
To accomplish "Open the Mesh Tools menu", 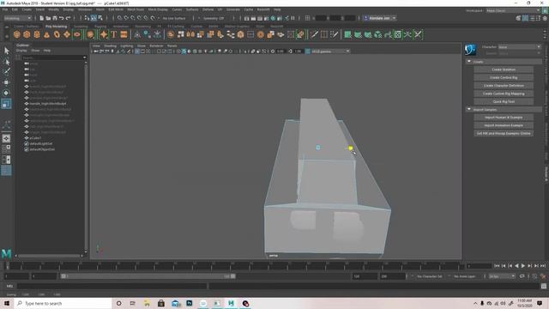I will (x=136, y=9).
